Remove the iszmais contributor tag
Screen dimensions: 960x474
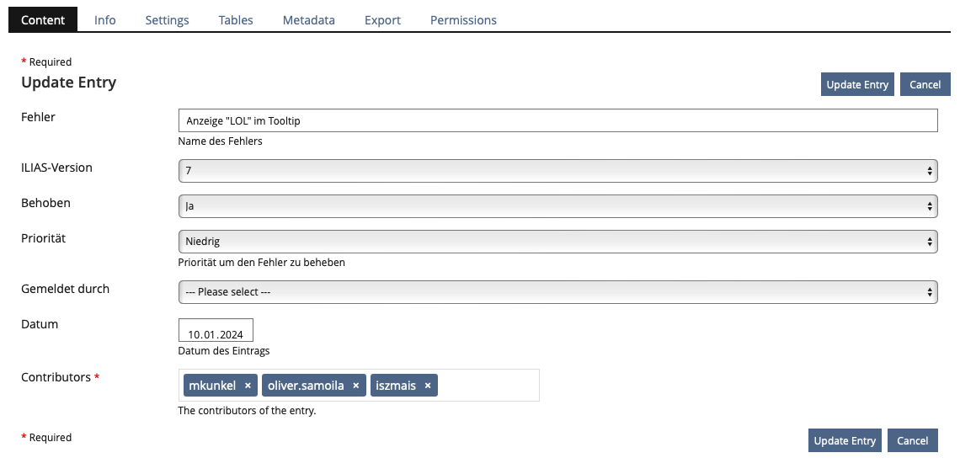(x=428, y=386)
